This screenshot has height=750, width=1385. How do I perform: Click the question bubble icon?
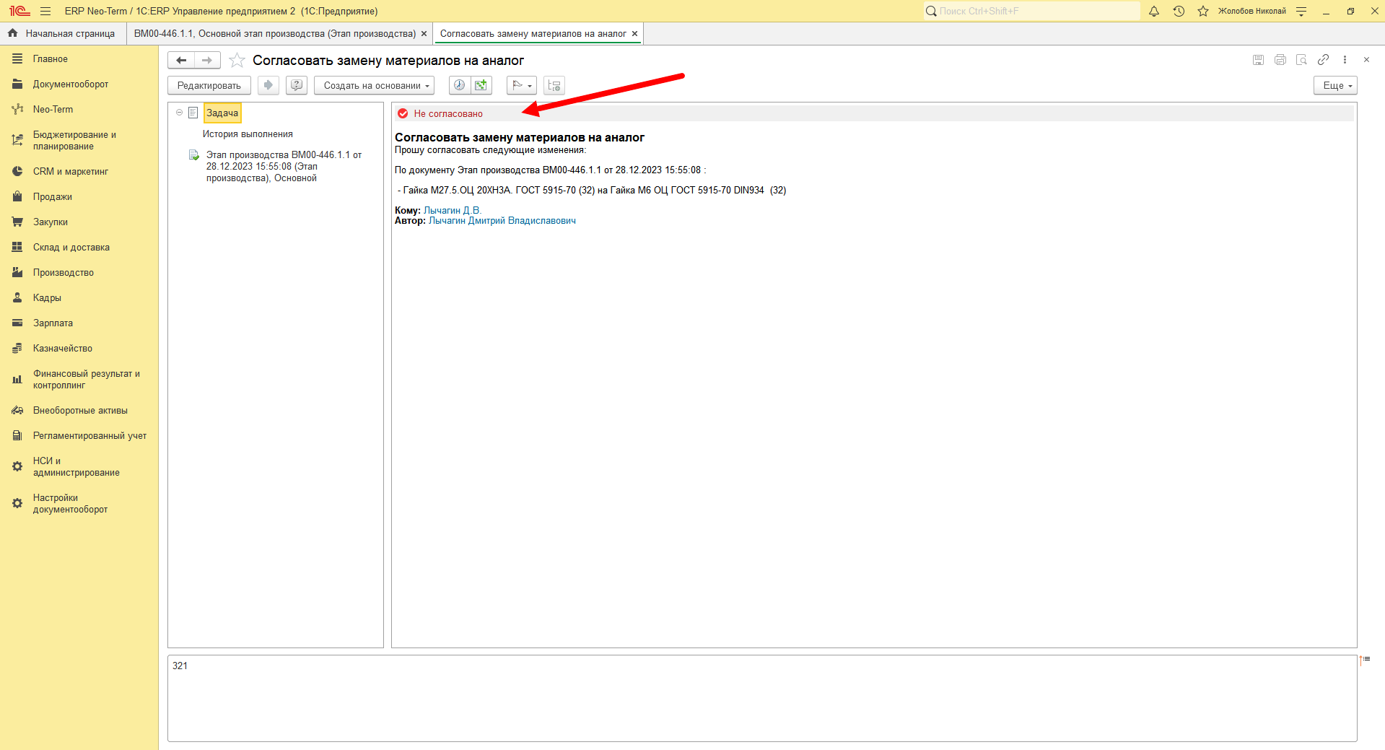tap(297, 85)
